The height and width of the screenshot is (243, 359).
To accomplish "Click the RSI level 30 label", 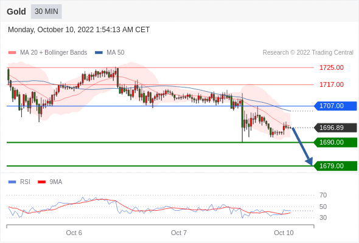I will 323,217.
